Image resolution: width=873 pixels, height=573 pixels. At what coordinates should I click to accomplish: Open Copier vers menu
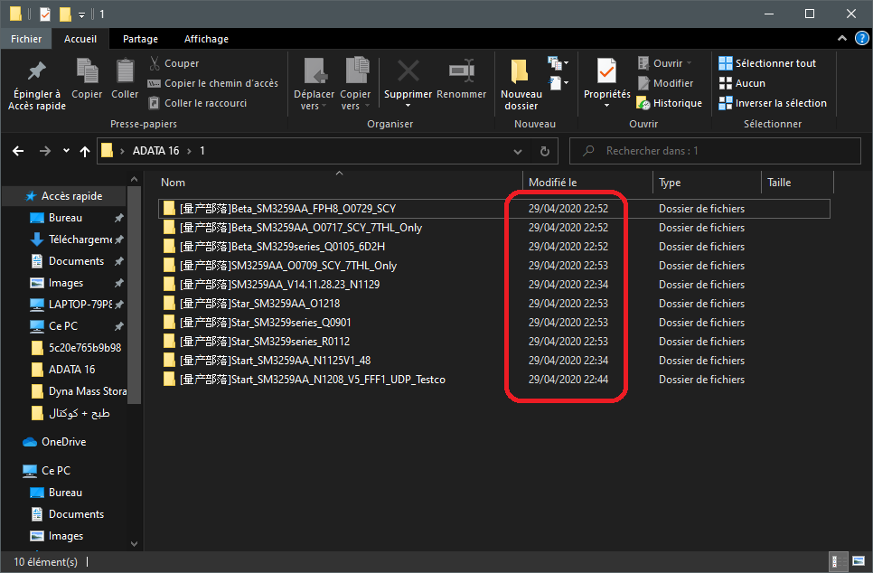click(x=355, y=85)
